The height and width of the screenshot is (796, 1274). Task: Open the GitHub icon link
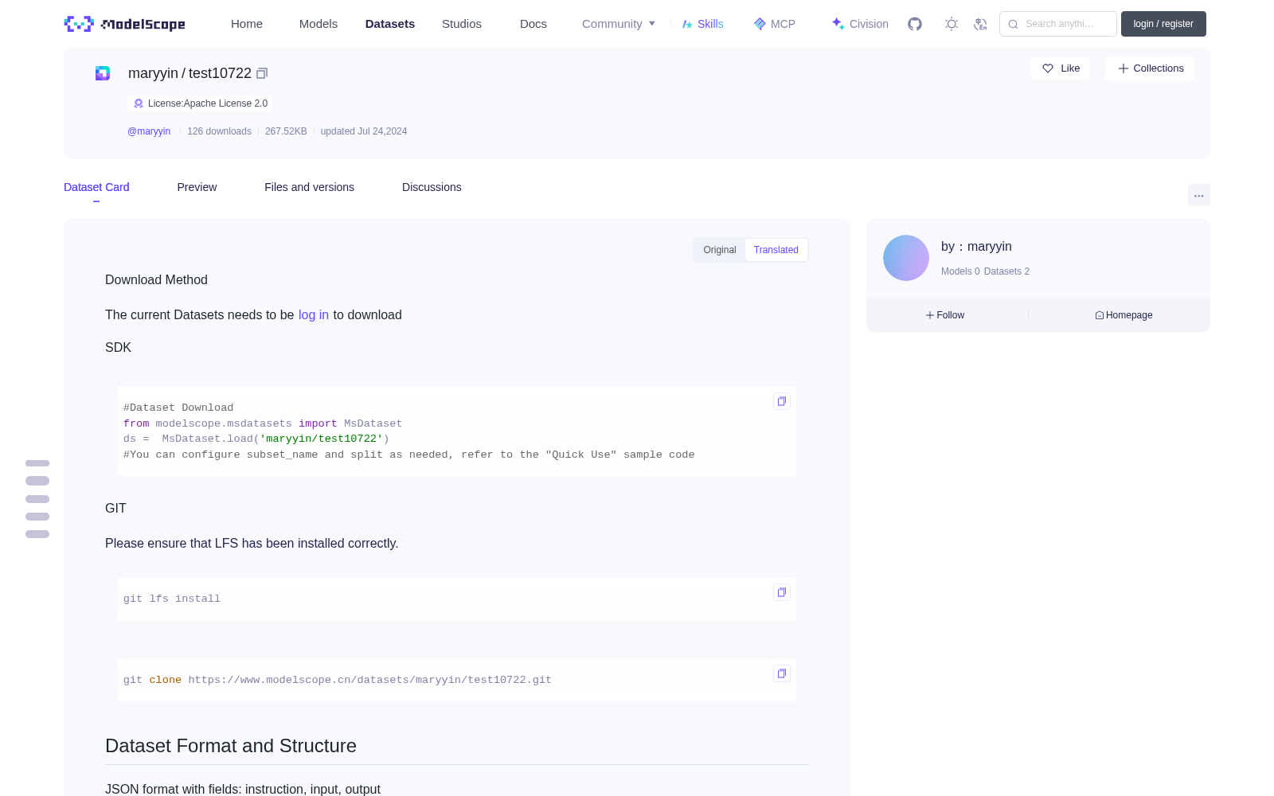[915, 24]
